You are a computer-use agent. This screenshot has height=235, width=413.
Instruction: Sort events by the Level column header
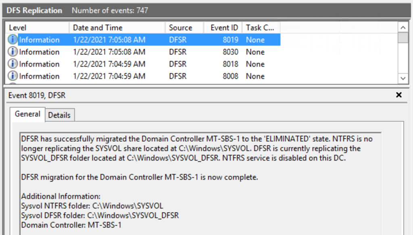pyautogui.click(x=36, y=28)
